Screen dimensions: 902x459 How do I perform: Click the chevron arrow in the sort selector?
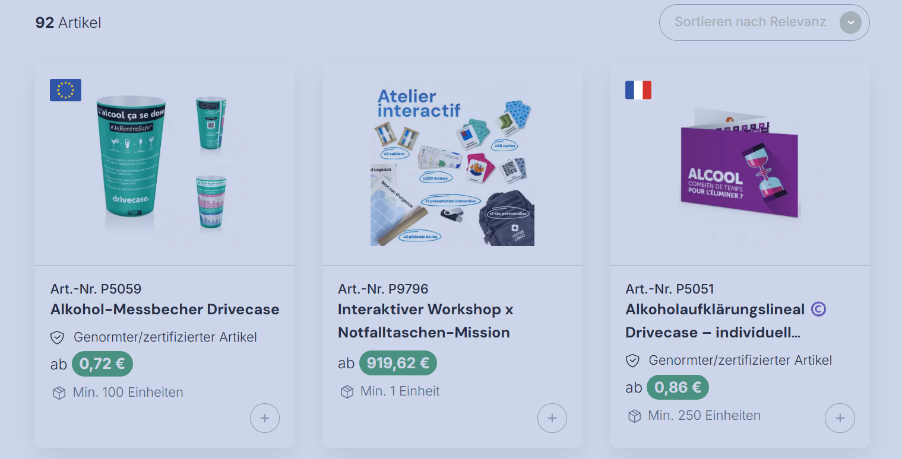pyautogui.click(x=850, y=23)
